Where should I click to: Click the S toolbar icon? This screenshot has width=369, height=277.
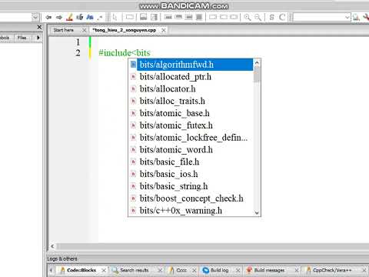(x=272, y=17)
